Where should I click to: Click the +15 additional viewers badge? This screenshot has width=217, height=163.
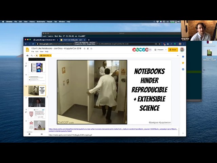[x=150, y=50]
